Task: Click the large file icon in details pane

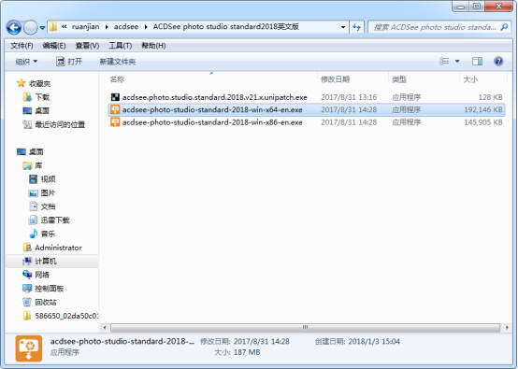Action: click(x=29, y=348)
